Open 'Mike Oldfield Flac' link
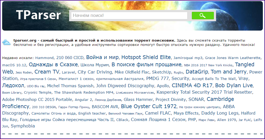The width and height of the screenshot is (265, 139). click(132, 72)
